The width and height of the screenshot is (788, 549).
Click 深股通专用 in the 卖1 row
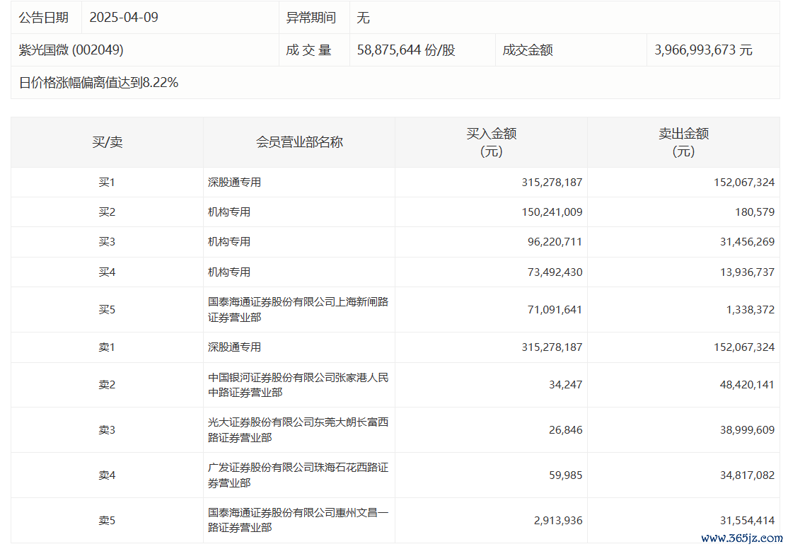[234, 347]
